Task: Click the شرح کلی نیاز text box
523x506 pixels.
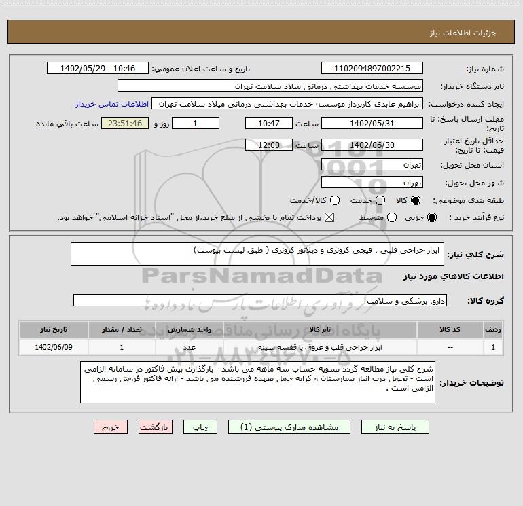Action: click(x=257, y=254)
